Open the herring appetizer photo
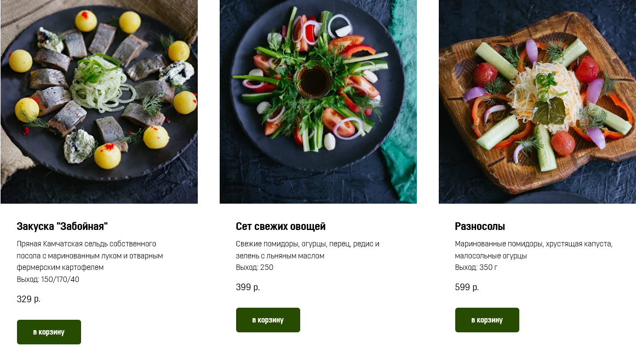The image size is (636, 363). tap(99, 102)
